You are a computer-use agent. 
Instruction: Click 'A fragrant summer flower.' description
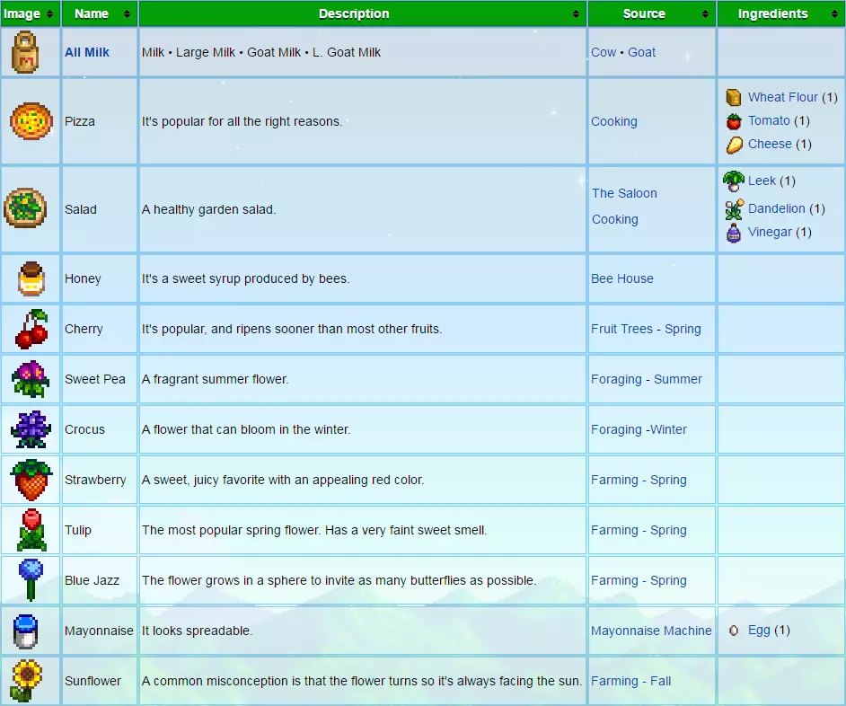216,379
